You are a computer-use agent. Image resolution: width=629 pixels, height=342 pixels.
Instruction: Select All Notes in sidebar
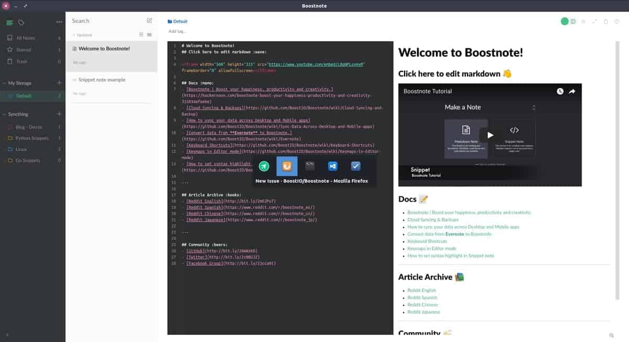click(25, 38)
